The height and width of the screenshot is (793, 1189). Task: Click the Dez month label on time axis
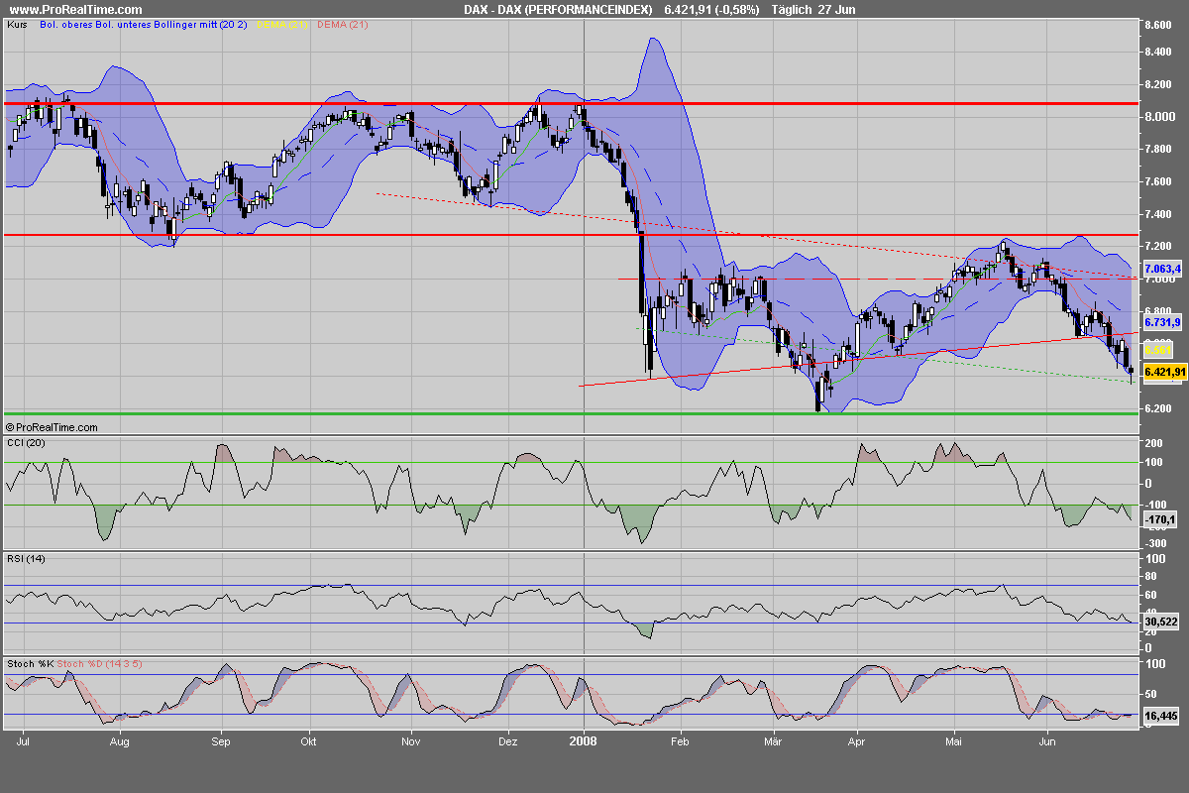(x=507, y=739)
